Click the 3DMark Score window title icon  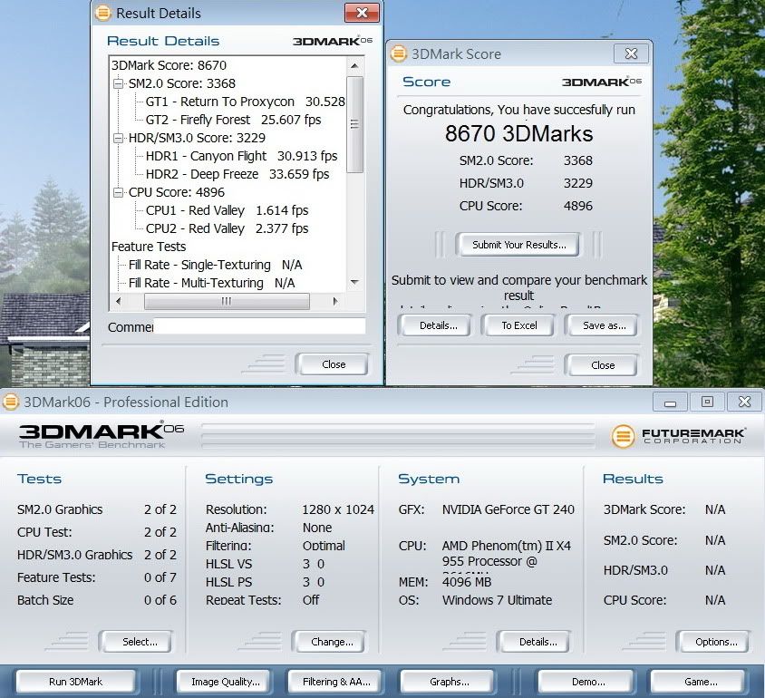pos(398,53)
